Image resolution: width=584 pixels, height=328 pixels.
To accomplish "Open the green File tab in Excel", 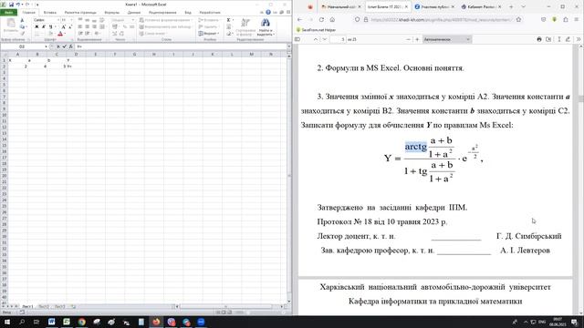I will [8, 12].
